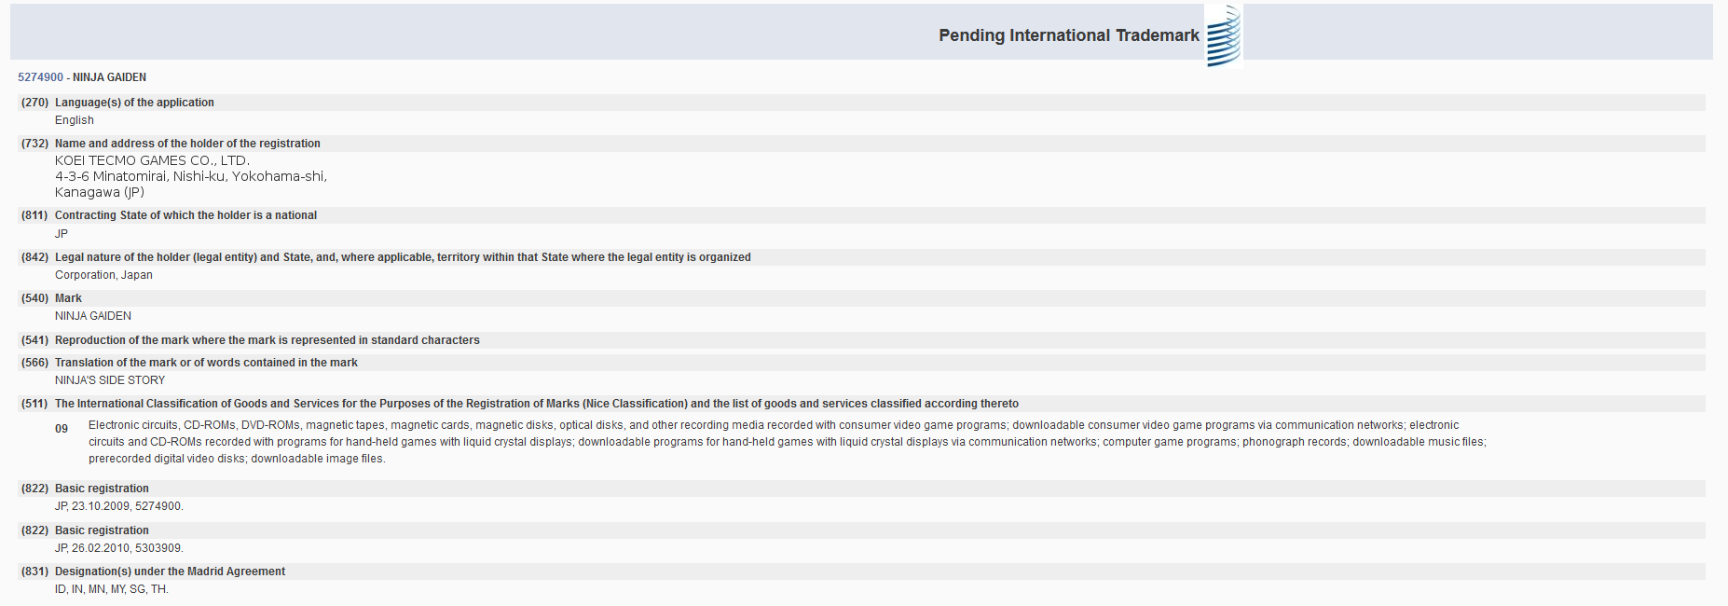Click the Reproduction of the mark heading
This screenshot has width=1728, height=606.
pyautogui.click(x=267, y=340)
